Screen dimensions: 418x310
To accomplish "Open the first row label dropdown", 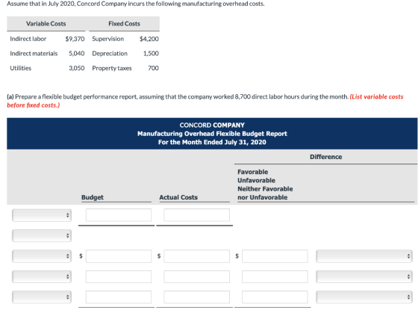I will (x=42, y=215).
